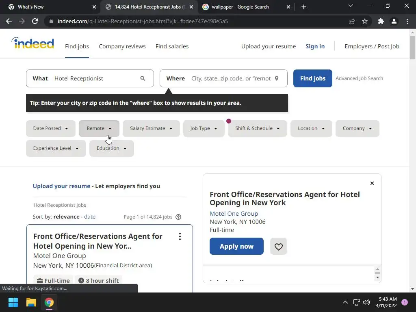416x312 pixels.
Task: Open the Motel One Group company link
Action: (234, 214)
